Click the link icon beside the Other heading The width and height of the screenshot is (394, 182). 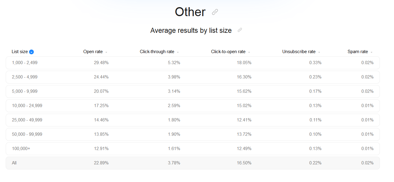tap(215, 12)
